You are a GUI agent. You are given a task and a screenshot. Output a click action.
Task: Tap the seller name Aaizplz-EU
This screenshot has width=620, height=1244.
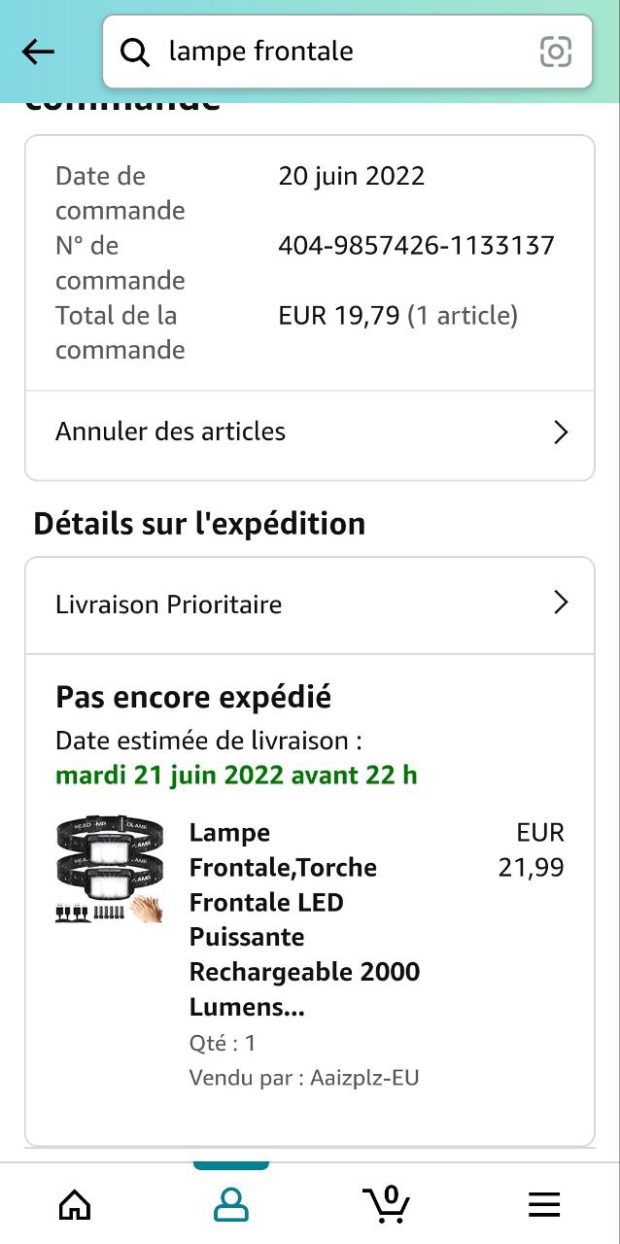tap(363, 1077)
